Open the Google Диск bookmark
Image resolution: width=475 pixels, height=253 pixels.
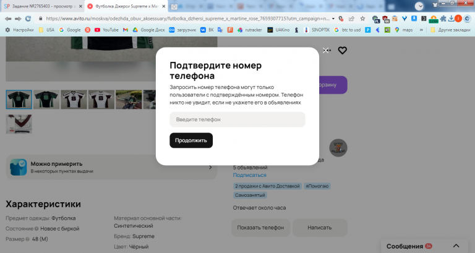(x=148, y=30)
